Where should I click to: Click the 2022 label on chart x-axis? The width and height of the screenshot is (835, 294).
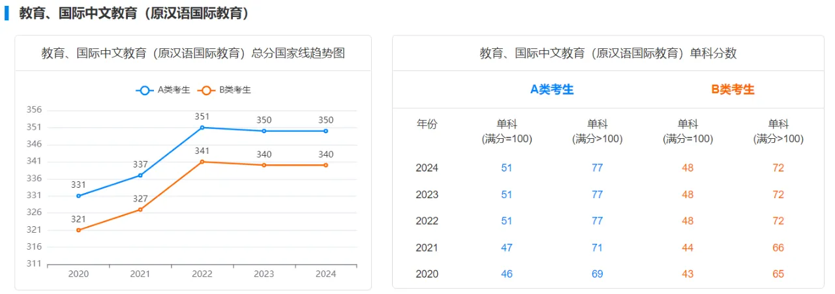click(x=202, y=274)
